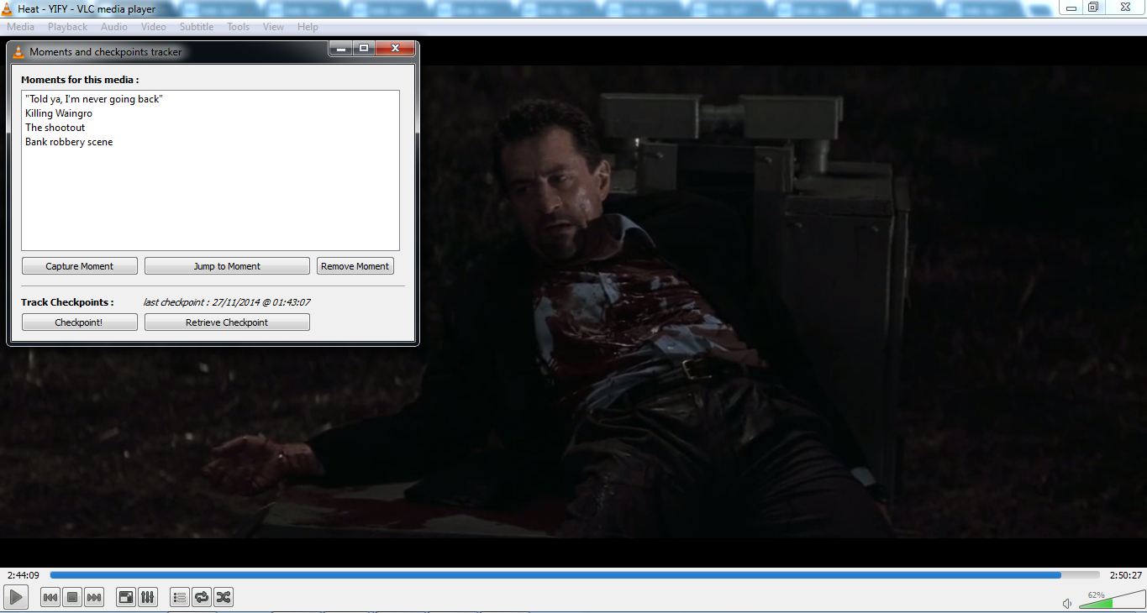Open the Playback menu
The width and height of the screenshot is (1147, 613).
pyautogui.click(x=68, y=27)
